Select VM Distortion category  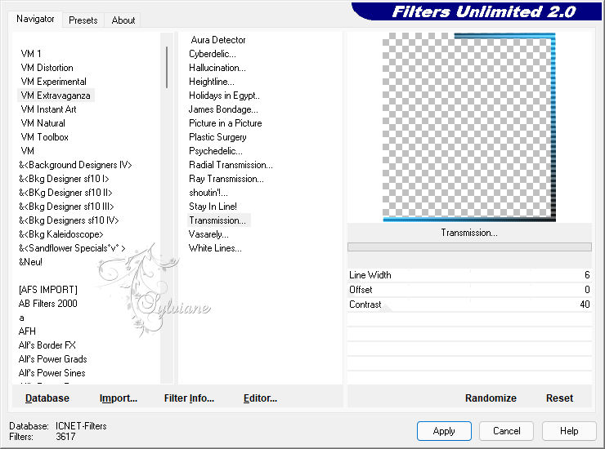(47, 68)
